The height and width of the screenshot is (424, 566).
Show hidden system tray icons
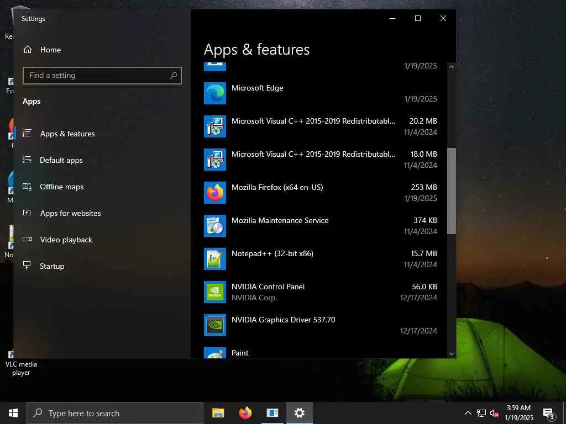pos(468,413)
